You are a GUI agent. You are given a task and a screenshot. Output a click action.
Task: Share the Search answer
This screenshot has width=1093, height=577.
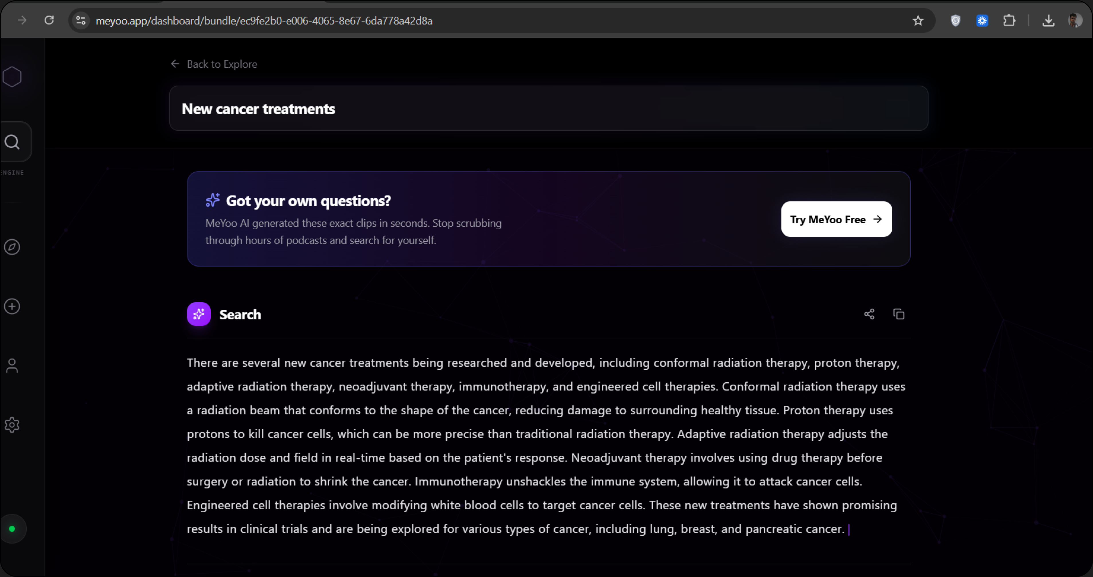tap(869, 314)
